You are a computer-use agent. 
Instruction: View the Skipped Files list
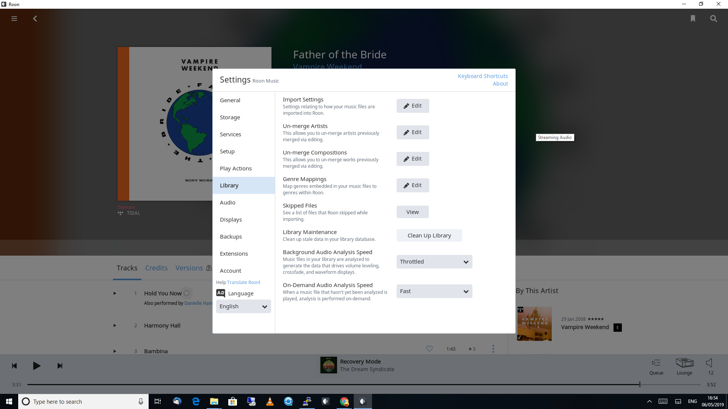click(x=413, y=212)
